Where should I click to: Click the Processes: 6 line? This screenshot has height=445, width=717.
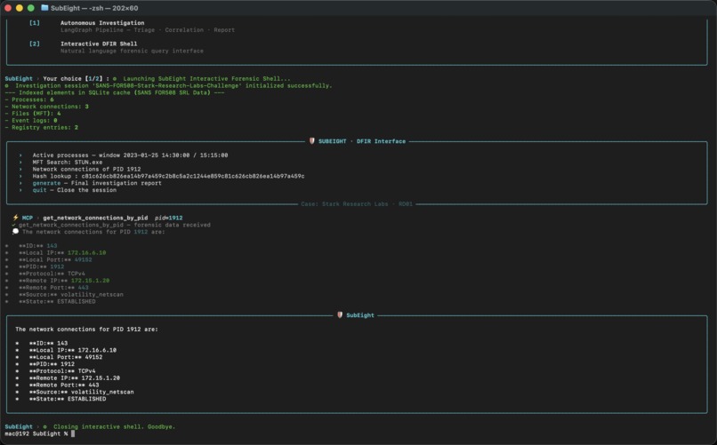(x=29, y=99)
